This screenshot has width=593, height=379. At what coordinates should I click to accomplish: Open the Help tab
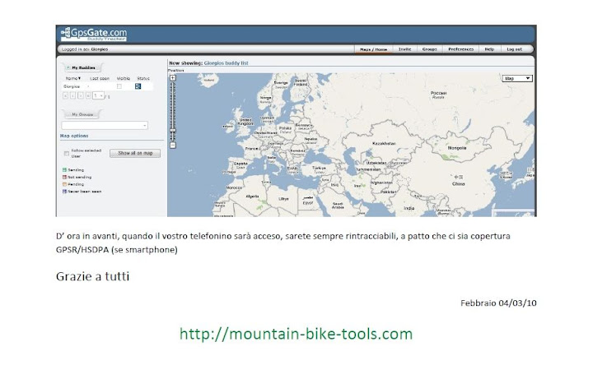click(x=489, y=49)
